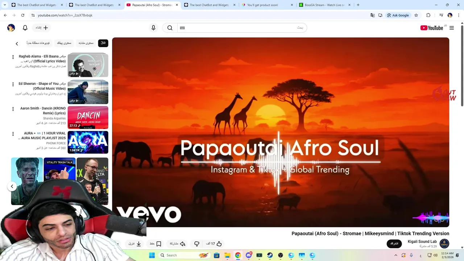Open the tab search dropdown arrow

point(5,5)
